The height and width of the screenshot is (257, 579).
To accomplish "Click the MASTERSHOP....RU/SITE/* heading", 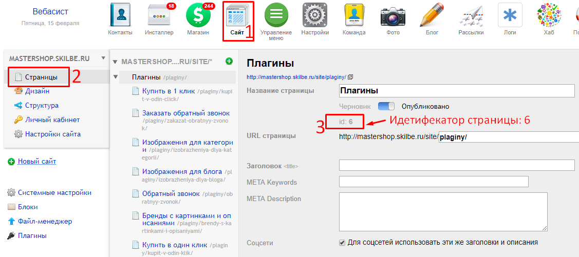I will [x=167, y=62].
